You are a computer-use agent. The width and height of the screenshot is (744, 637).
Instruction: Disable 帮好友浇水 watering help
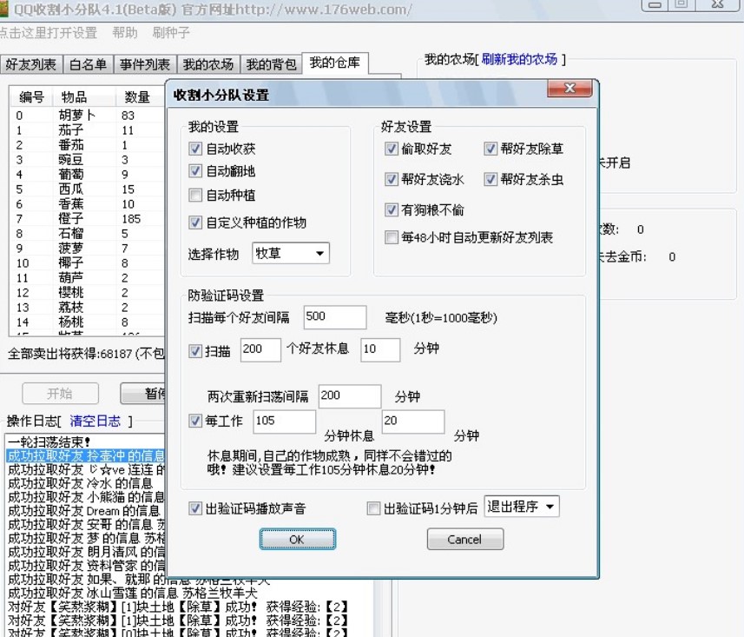click(392, 180)
